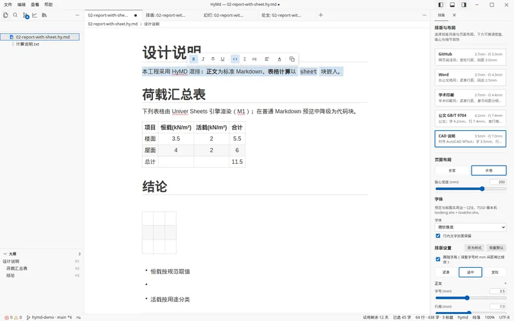This screenshot has width=514, height=321.
Task: Open sidebar more actions ellipsis
Action: pos(77,15)
